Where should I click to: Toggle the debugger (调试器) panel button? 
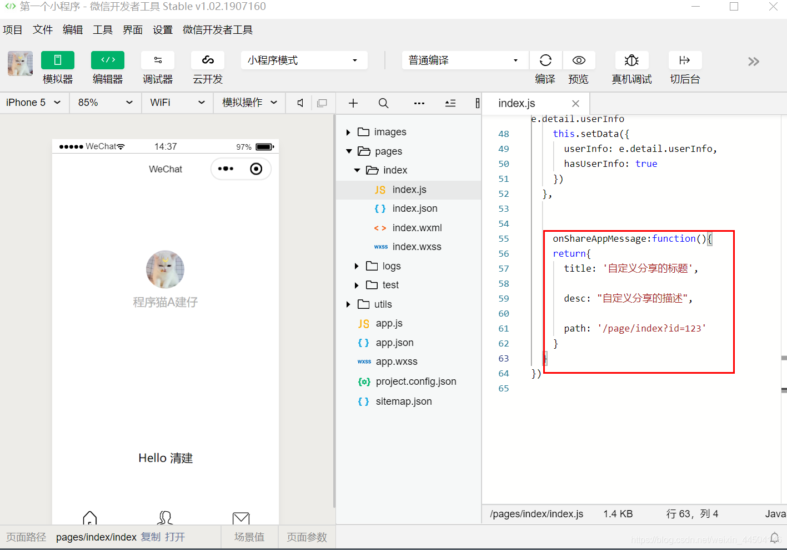(x=158, y=60)
